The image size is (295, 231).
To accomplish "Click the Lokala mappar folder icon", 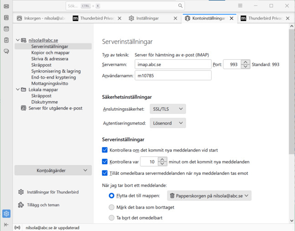I will pyautogui.click(x=24, y=89).
